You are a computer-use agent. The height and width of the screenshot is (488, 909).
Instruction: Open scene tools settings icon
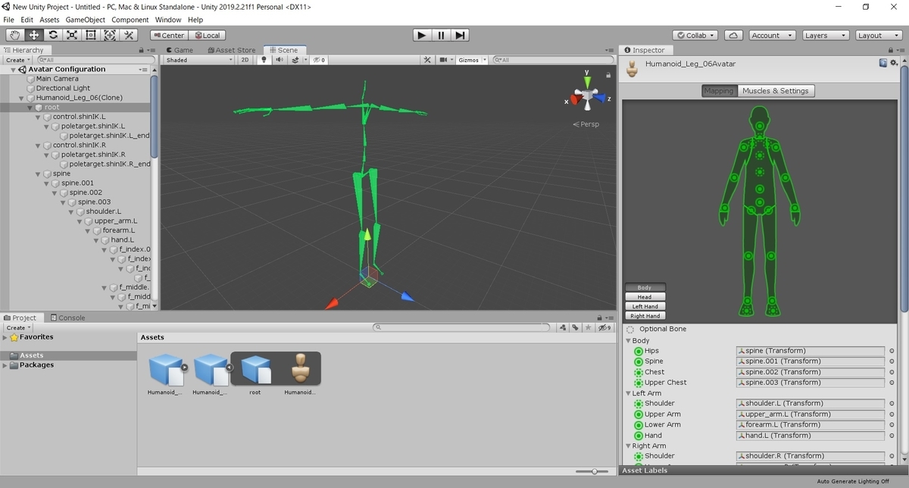coord(427,60)
